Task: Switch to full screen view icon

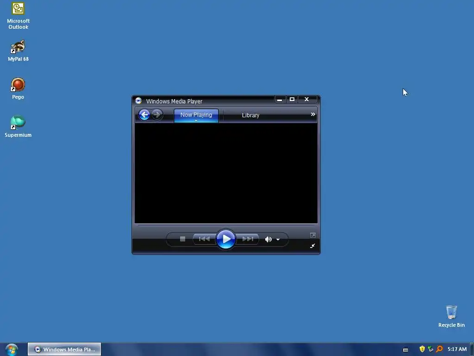Action: (x=313, y=235)
